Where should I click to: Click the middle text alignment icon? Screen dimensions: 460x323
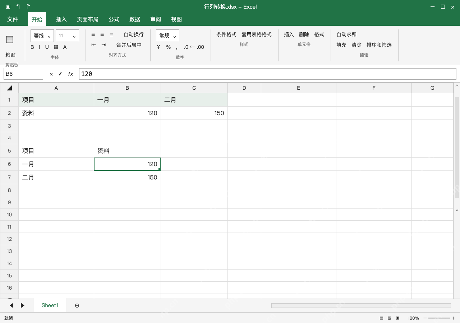pyautogui.click(x=102, y=34)
